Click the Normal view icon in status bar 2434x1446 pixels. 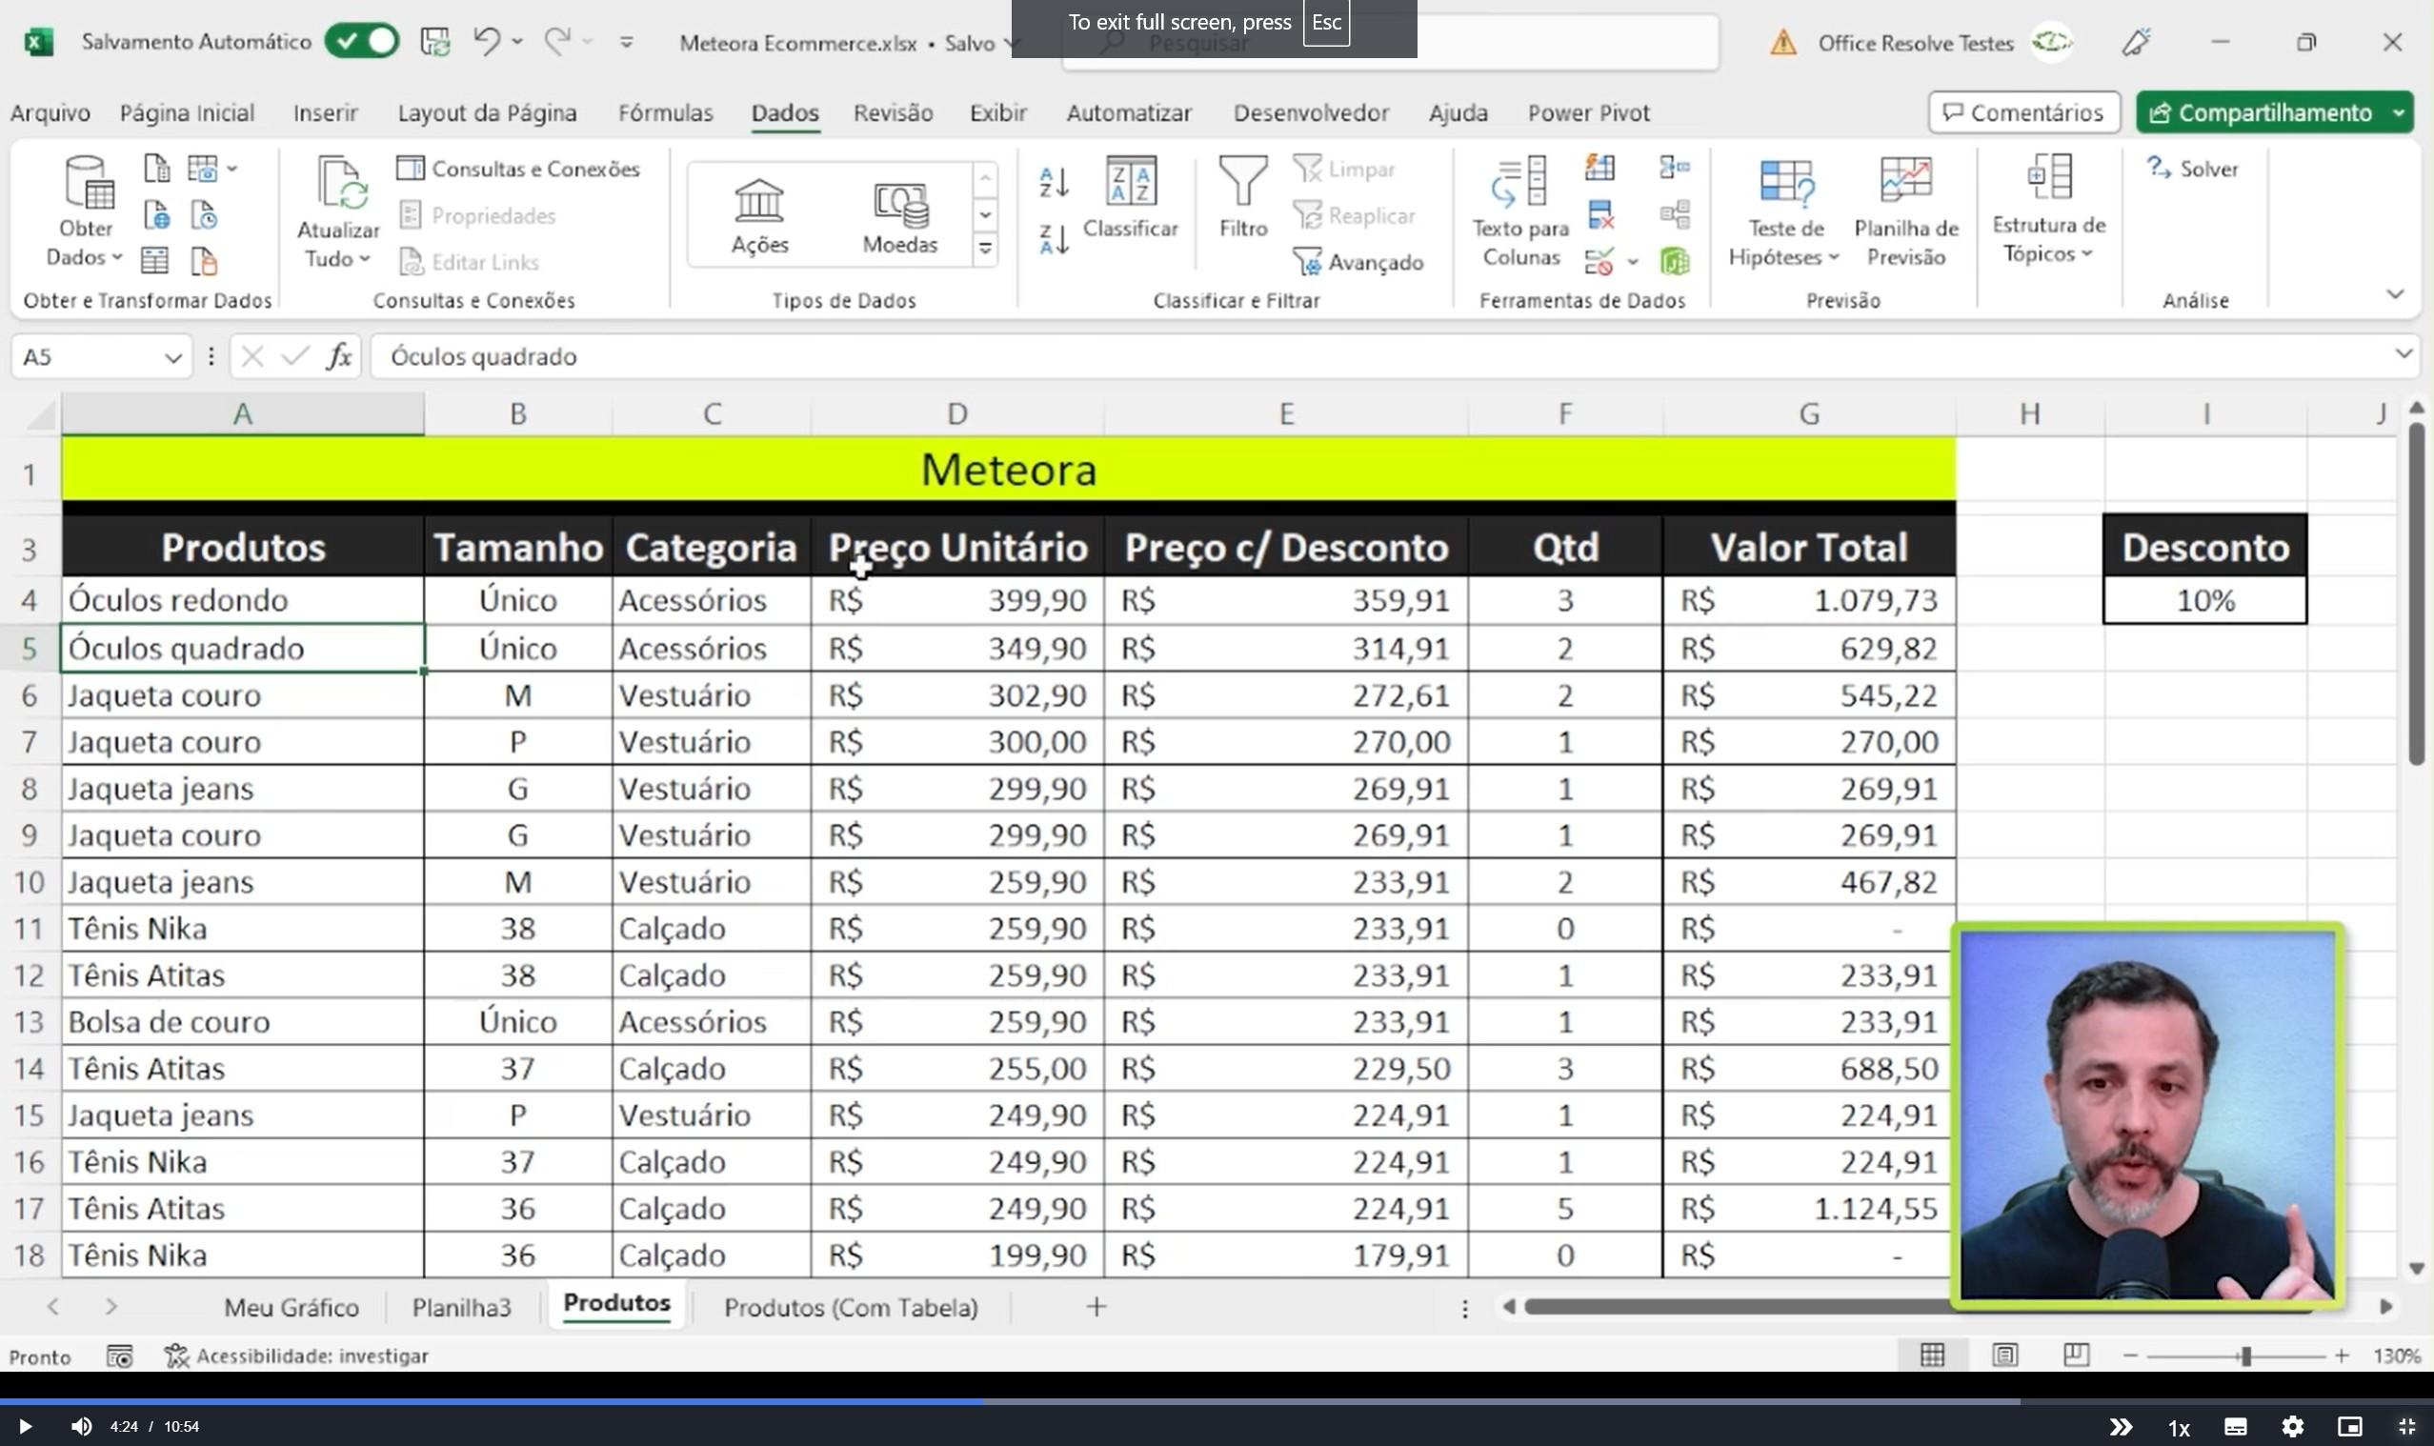1931,1356
